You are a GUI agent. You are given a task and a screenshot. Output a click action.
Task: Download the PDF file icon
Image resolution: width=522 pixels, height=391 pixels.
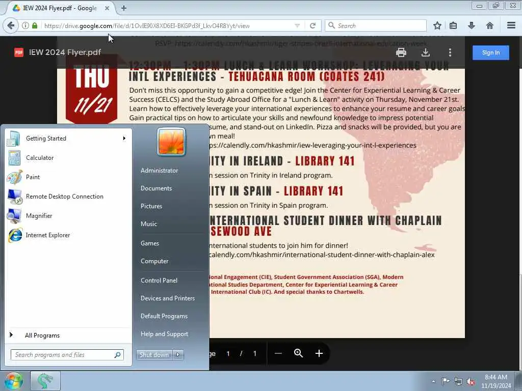(x=426, y=52)
